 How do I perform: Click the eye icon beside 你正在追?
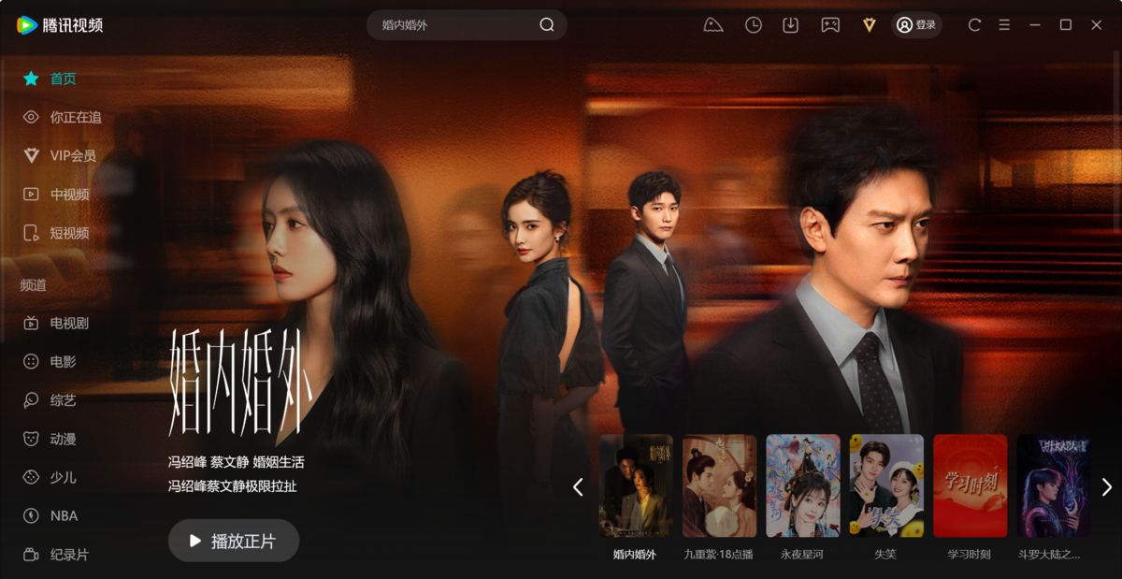tap(31, 117)
